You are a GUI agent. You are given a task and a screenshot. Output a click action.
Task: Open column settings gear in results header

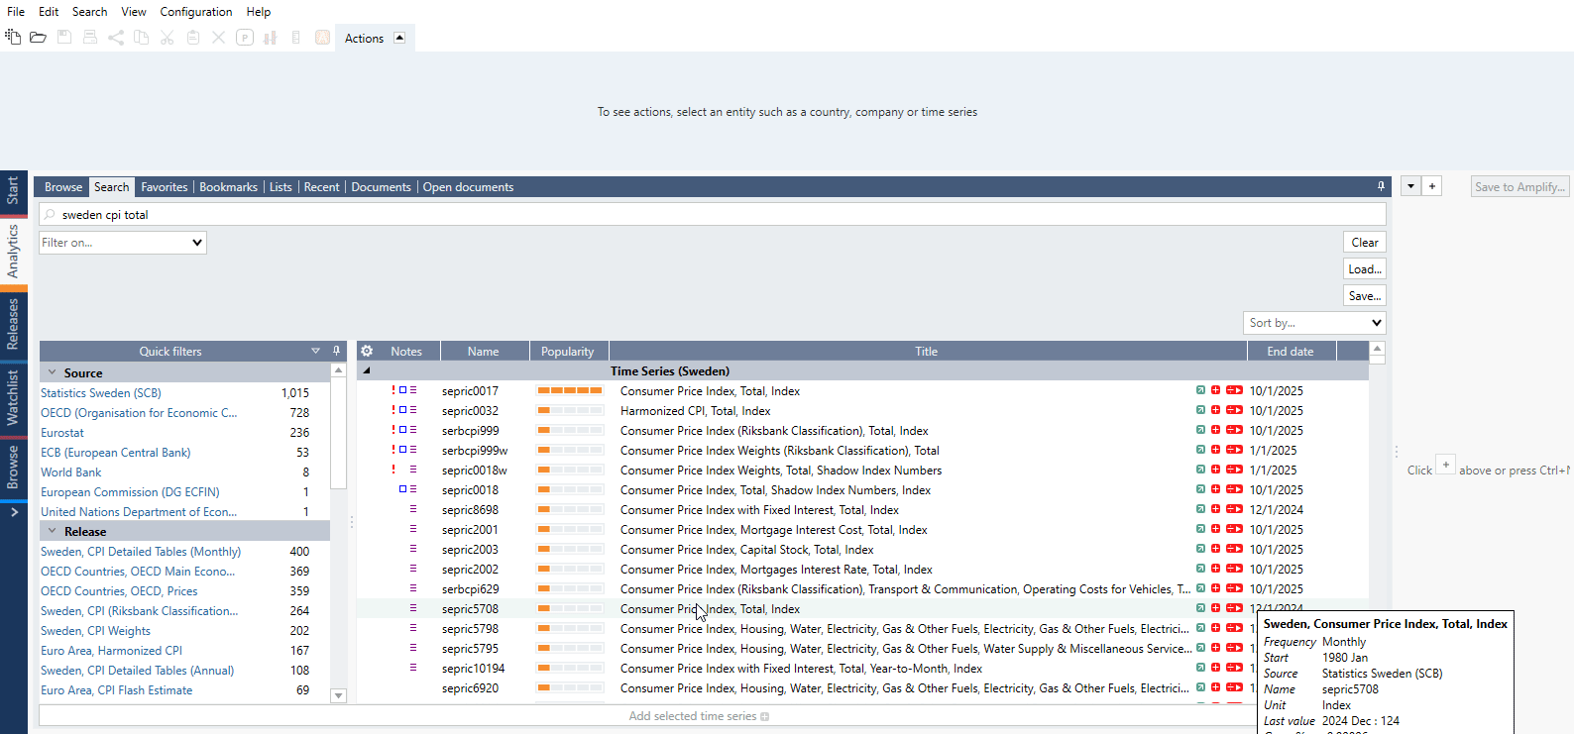click(367, 351)
